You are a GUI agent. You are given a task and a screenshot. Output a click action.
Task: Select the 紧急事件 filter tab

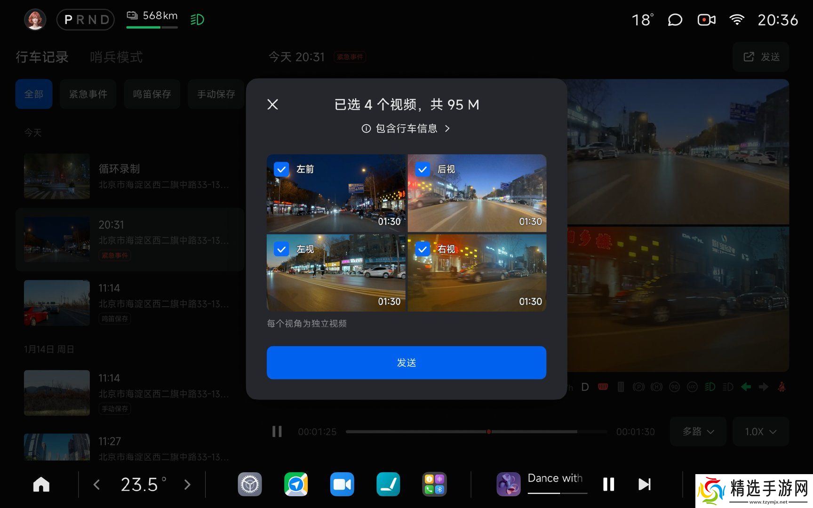tap(88, 94)
